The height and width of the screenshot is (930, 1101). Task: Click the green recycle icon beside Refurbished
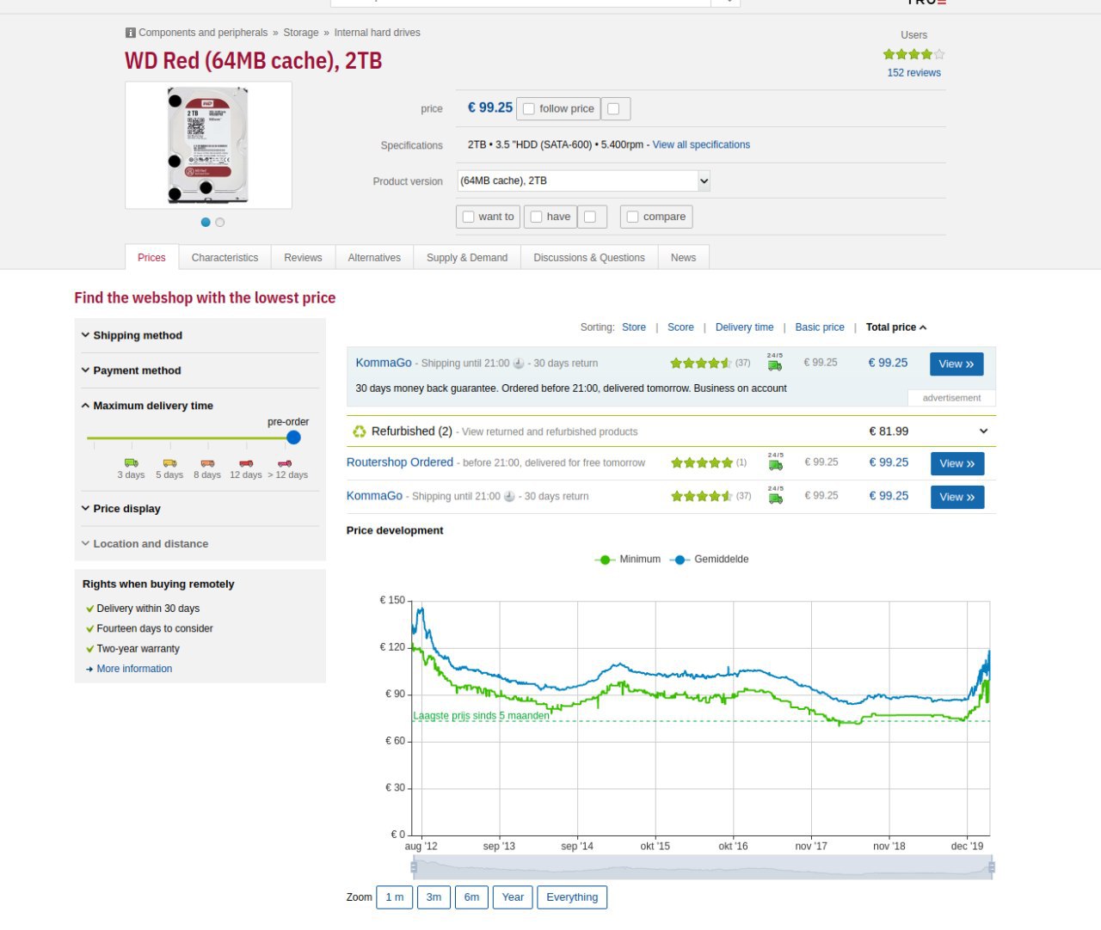[x=360, y=431]
